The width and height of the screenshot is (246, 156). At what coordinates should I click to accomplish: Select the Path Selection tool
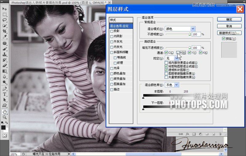pos(5,100)
